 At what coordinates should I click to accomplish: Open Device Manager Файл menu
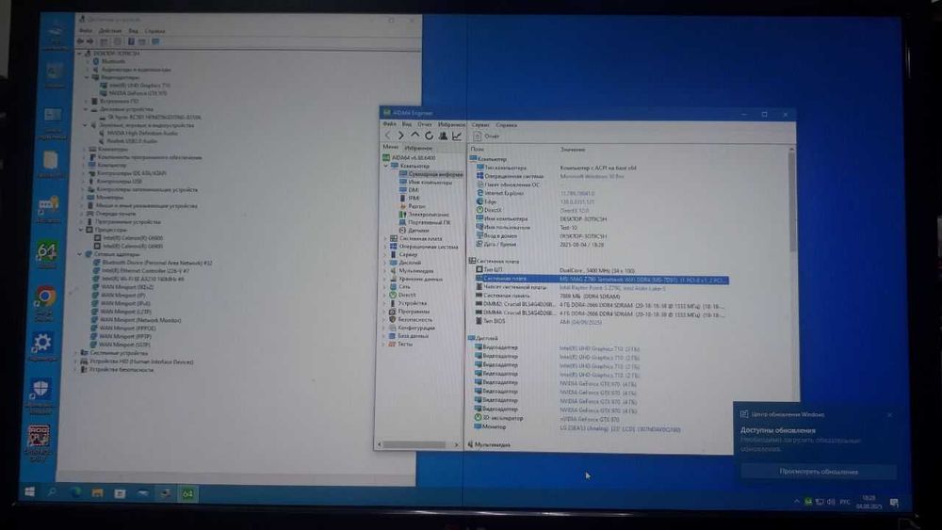[x=86, y=31]
